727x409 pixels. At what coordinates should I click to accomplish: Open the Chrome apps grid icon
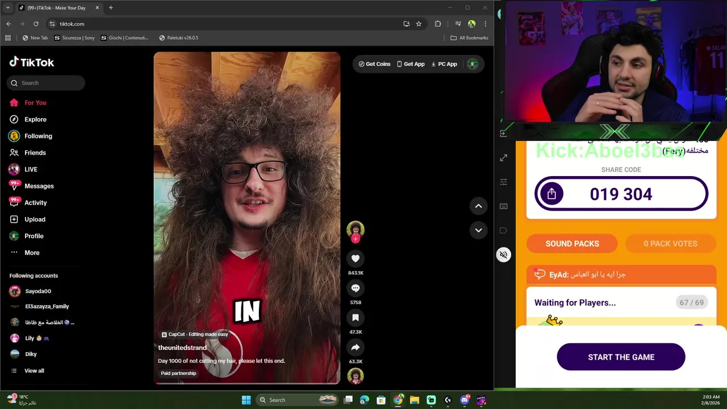[x=8, y=38]
